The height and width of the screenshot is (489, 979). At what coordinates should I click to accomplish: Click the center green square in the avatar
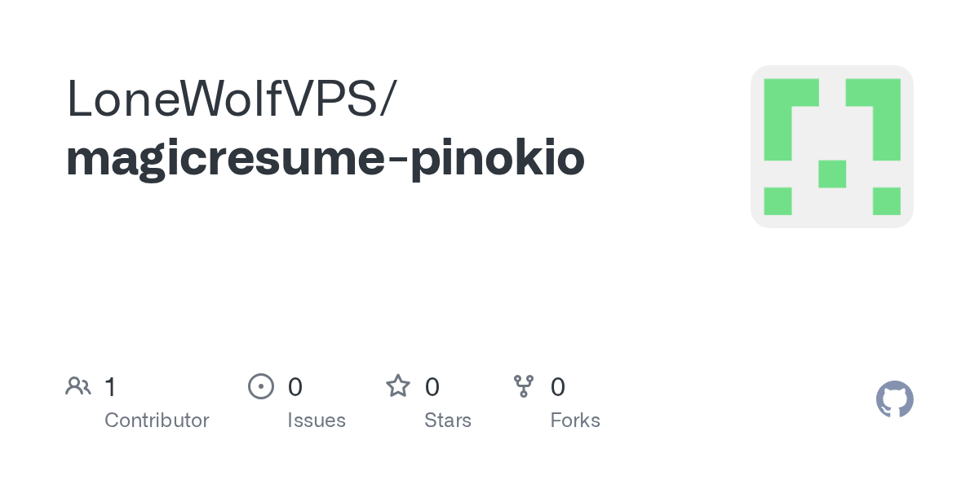coord(832,174)
